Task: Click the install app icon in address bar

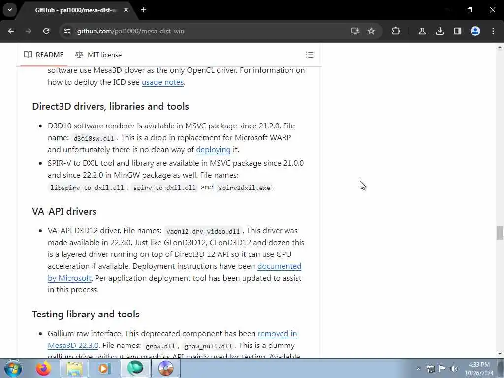Action: [355, 31]
